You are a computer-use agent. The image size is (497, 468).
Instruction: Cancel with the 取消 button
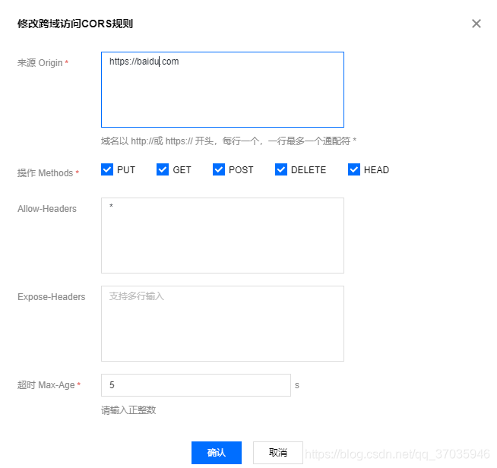(x=278, y=453)
